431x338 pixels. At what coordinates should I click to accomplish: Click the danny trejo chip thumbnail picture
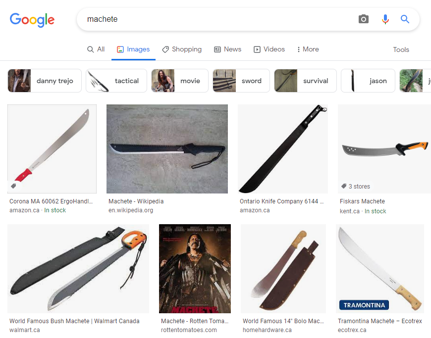tap(19, 81)
